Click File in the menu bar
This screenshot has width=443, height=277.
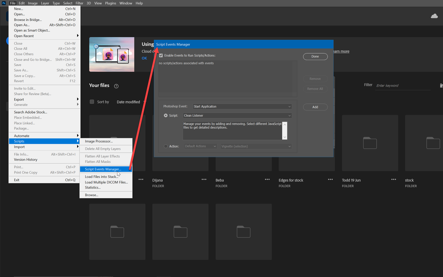[13, 3]
